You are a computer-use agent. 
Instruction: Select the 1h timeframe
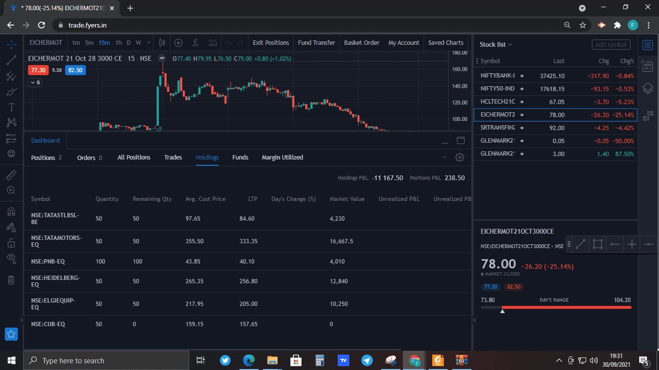click(x=119, y=42)
